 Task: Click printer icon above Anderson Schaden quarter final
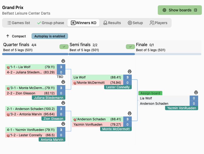[x=63, y=103]
